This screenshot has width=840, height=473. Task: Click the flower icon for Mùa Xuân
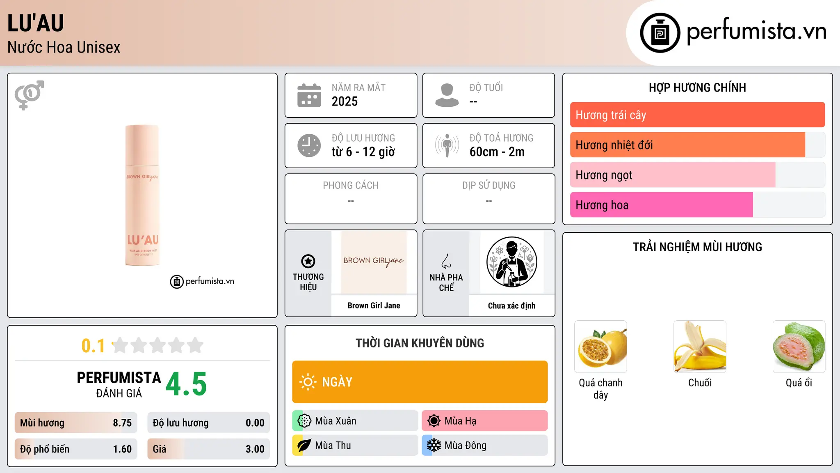(304, 421)
